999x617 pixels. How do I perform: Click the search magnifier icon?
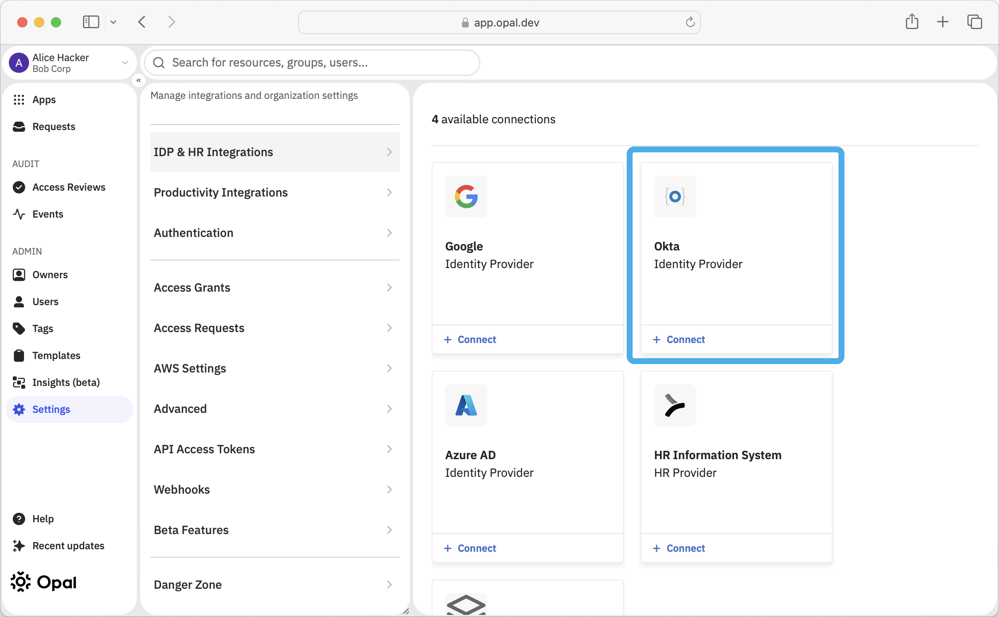click(159, 63)
